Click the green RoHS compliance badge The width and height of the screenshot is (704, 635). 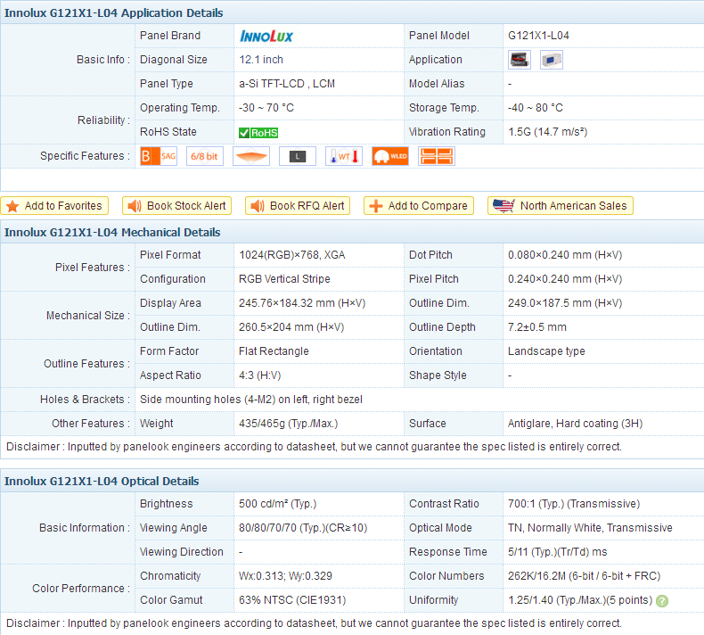258,133
